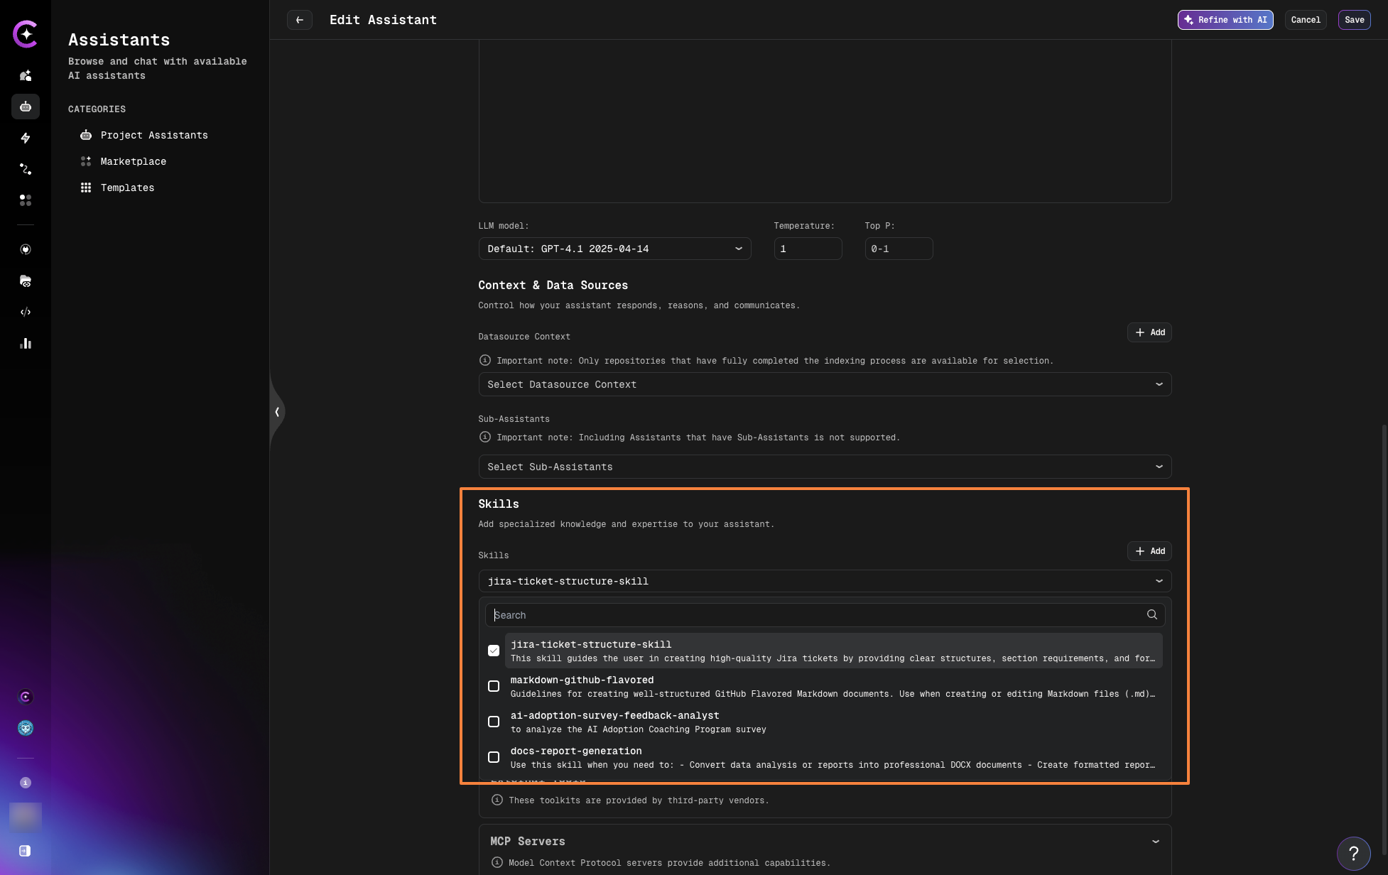This screenshot has width=1388, height=875.
Task: Open the workflows icon in left sidebar
Action: 26,169
